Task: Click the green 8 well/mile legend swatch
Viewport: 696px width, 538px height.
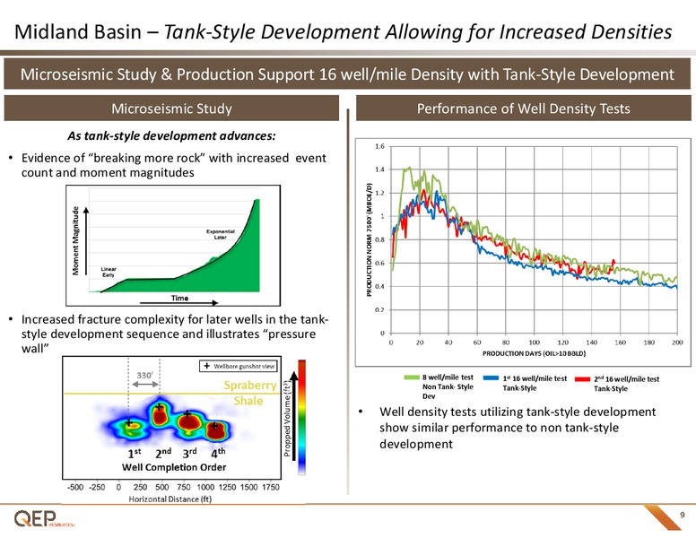Action: [412, 377]
